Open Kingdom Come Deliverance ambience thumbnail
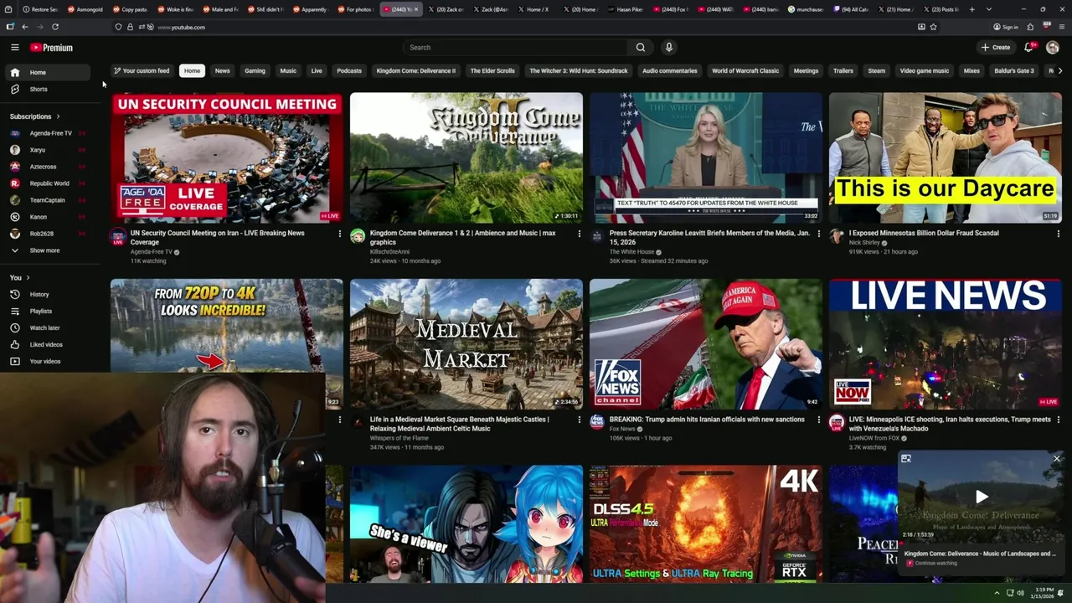The width and height of the screenshot is (1072, 603). (x=466, y=157)
